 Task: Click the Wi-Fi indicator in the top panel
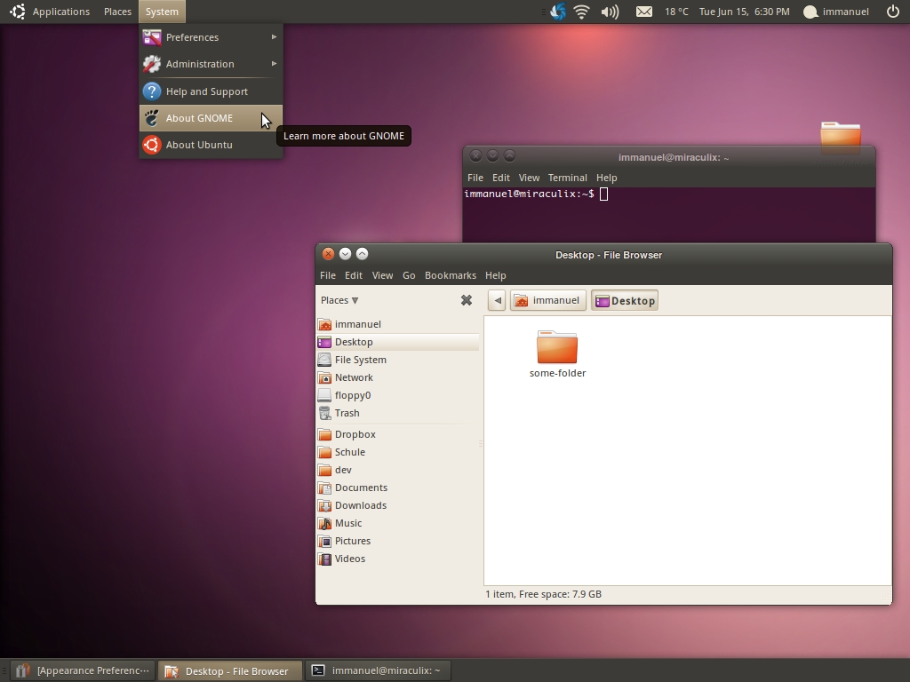582,12
